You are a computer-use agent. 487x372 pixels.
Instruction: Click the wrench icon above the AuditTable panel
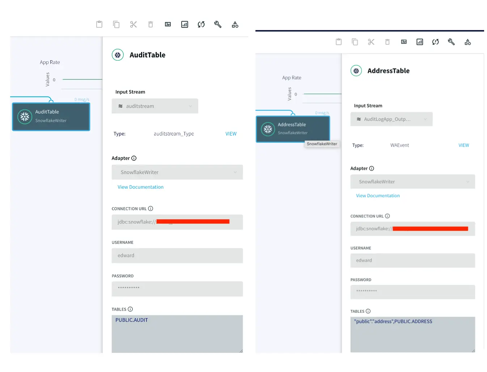tap(218, 25)
